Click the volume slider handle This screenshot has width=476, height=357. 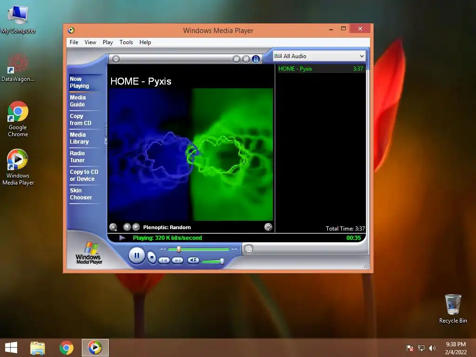(222, 261)
